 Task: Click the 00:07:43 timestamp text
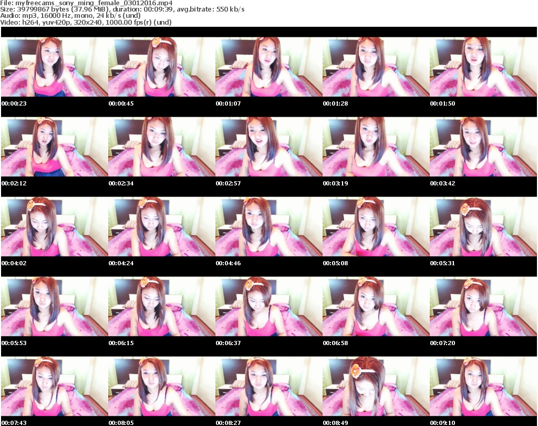[14, 423]
